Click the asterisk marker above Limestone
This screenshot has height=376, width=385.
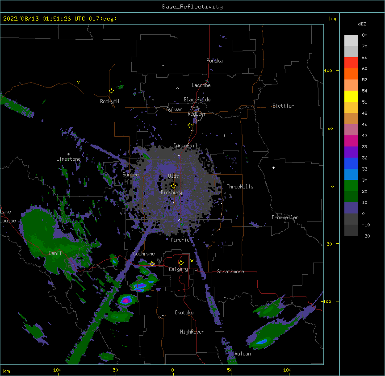tap(68, 155)
